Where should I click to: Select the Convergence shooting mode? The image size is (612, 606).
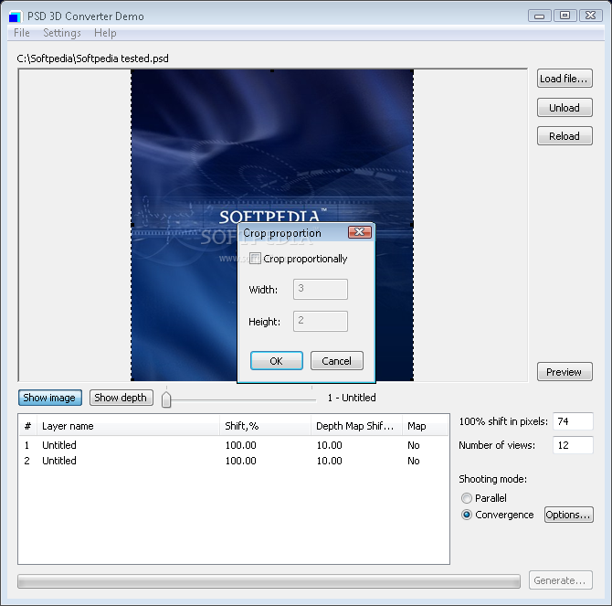coord(467,515)
